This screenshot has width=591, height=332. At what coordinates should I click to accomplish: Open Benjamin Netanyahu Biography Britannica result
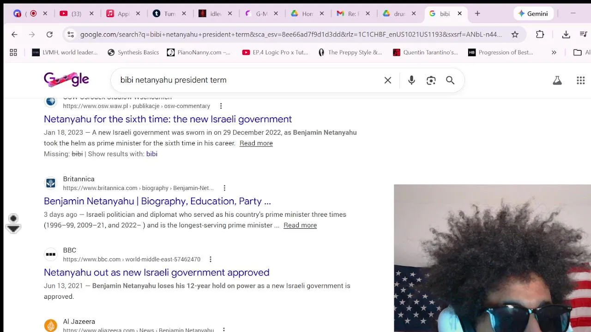(x=157, y=201)
